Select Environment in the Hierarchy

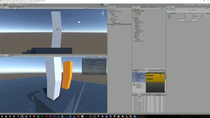pos(112,10)
